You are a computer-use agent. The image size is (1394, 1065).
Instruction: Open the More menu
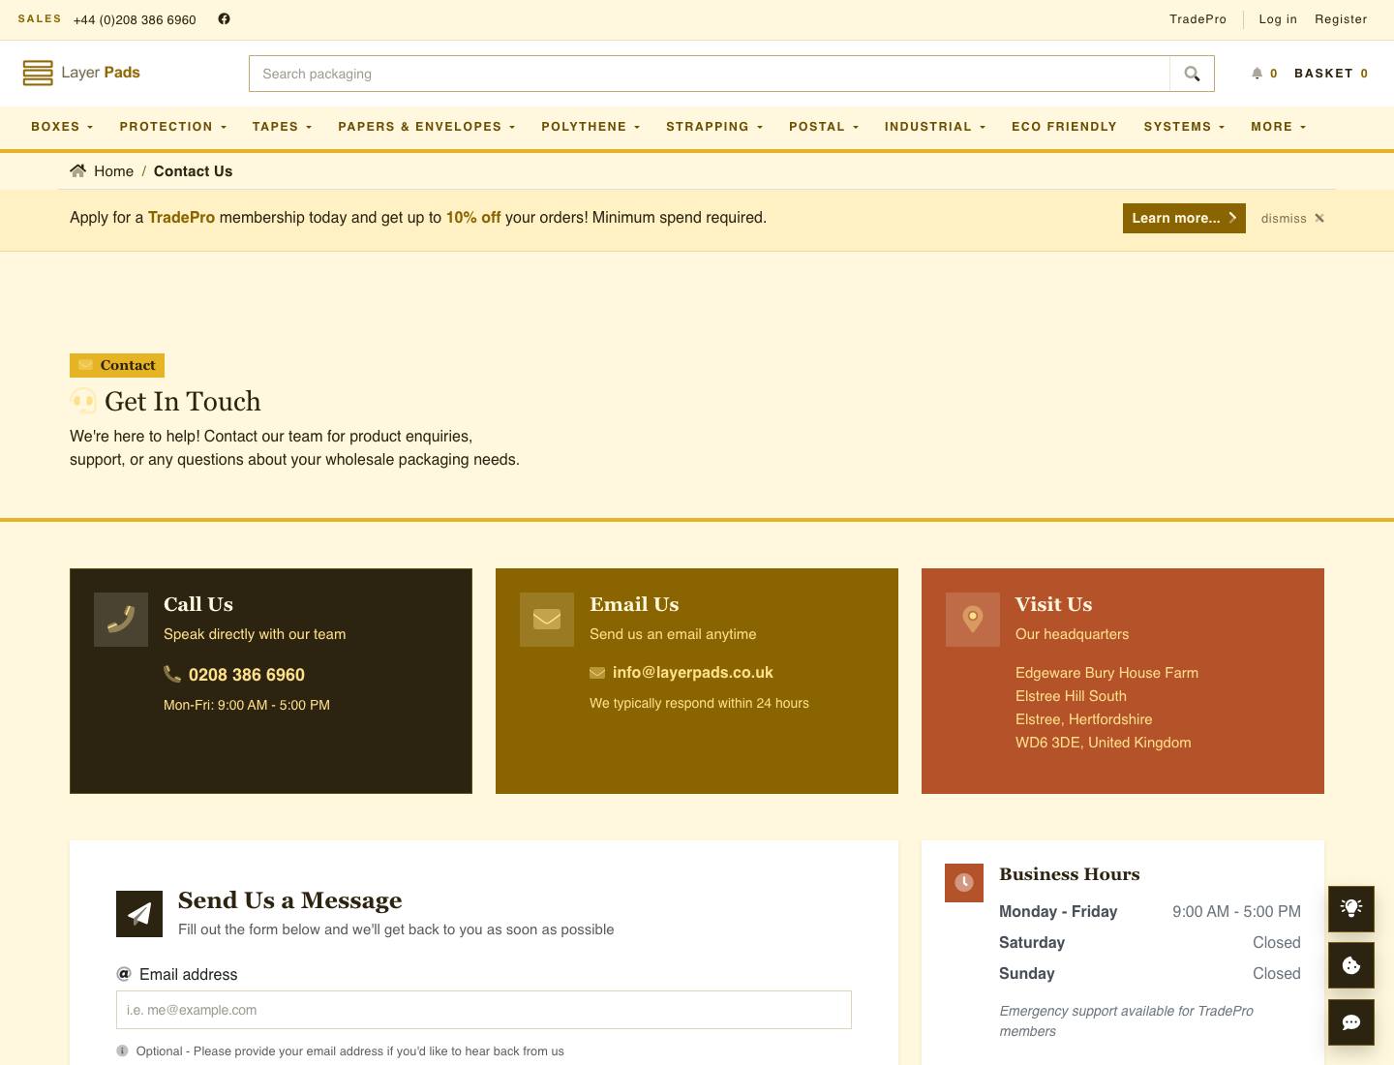coord(1279,127)
